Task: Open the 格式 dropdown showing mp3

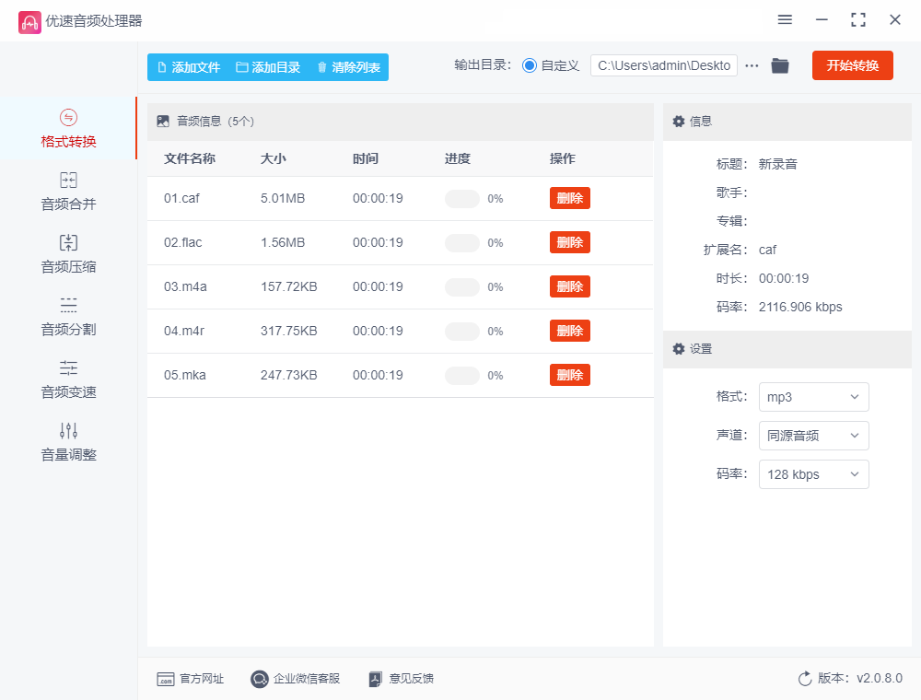Action: coord(813,397)
